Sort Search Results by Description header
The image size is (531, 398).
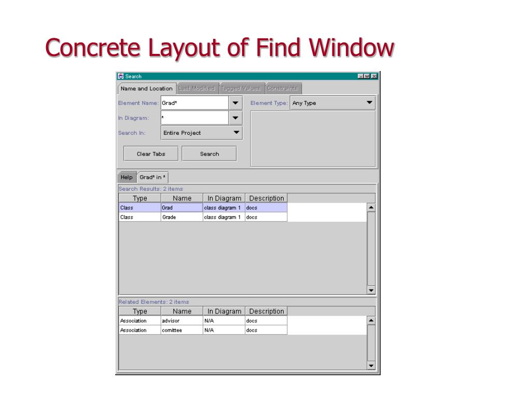point(266,198)
